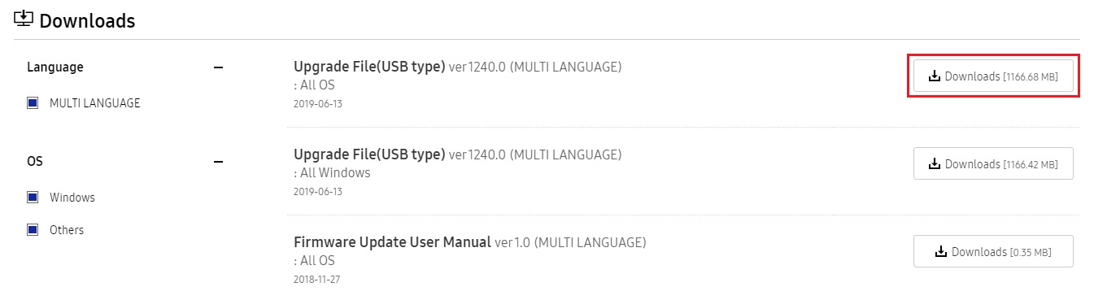1094x300 pixels.
Task: Select the MULTI LANGUAGE filter label
Action: click(95, 103)
